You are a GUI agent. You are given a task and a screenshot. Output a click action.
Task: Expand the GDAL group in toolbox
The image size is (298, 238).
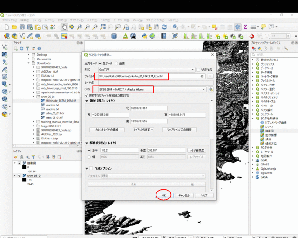point(253,160)
